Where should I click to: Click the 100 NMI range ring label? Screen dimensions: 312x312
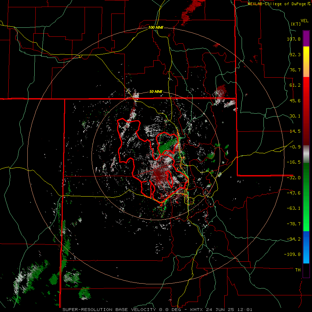[156, 27]
